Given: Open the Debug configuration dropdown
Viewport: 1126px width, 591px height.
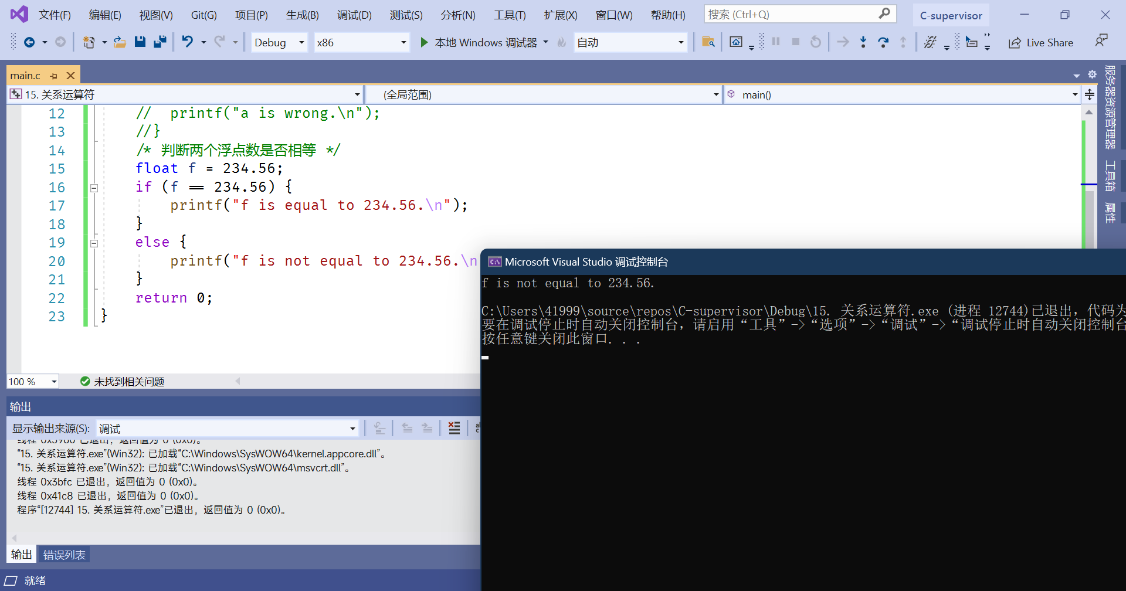Looking at the screenshot, I should (279, 42).
